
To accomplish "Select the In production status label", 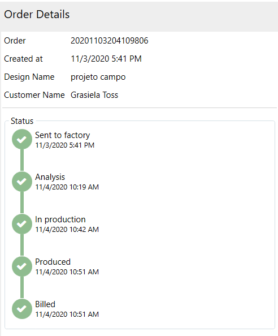I will point(60,219).
